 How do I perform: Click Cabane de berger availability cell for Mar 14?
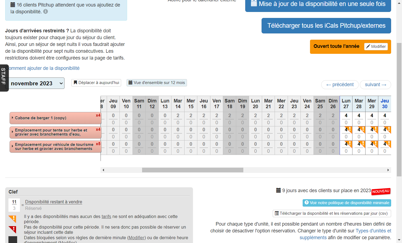(178, 116)
